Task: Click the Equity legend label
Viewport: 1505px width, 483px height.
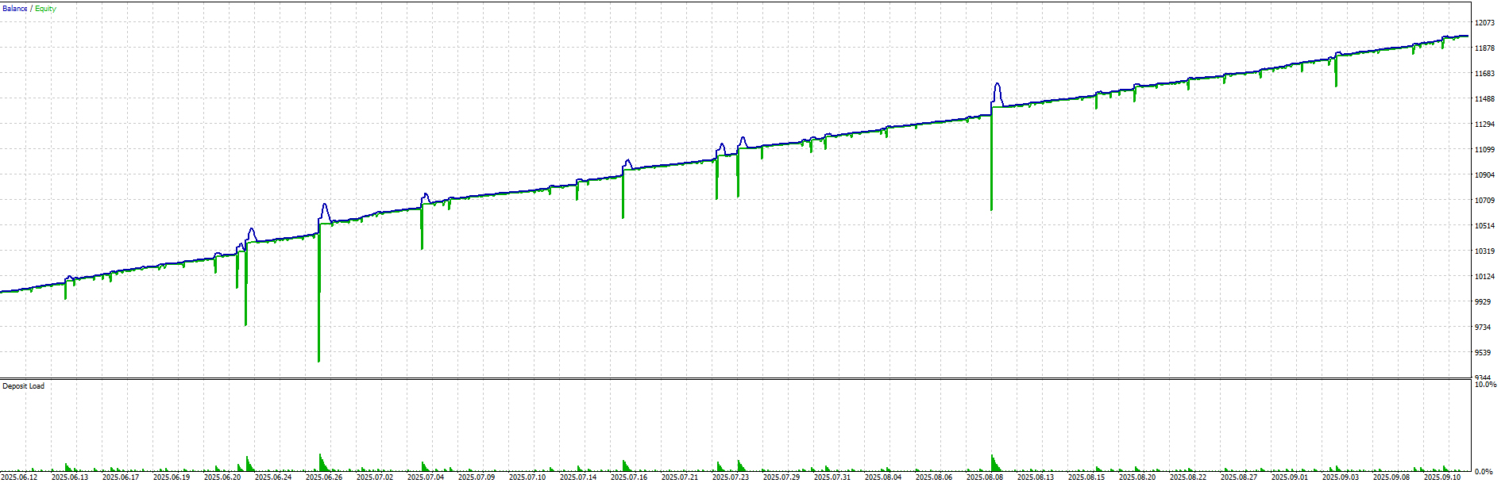Action: 45,9
